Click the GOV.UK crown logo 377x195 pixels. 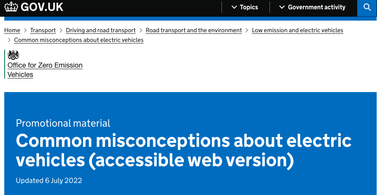pos(11,7)
